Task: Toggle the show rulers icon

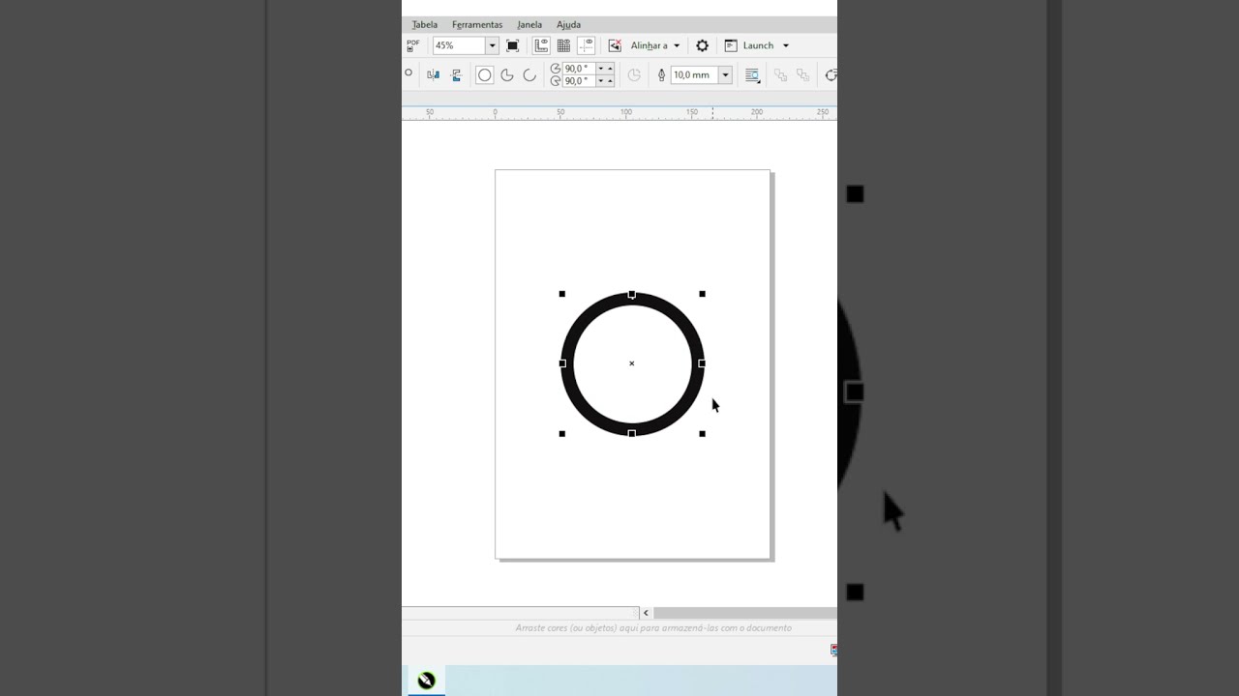Action: point(541,45)
